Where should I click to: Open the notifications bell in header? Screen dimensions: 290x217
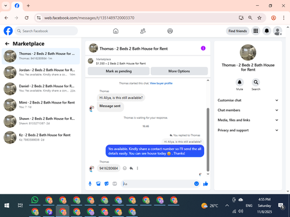(267, 31)
